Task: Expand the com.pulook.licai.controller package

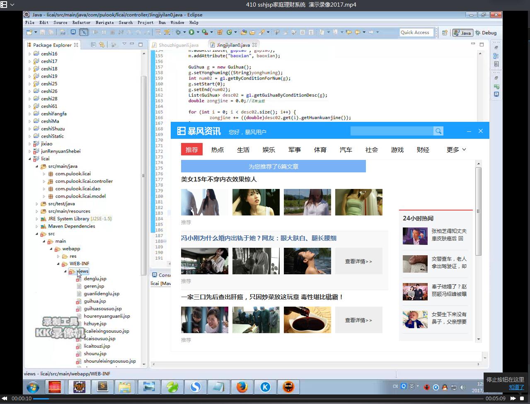Action: 44,181
